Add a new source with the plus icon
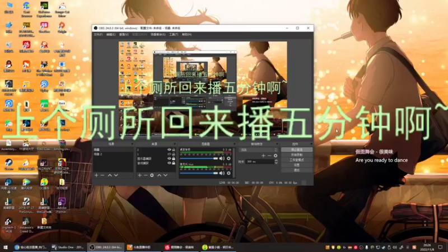 click(139, 175)
